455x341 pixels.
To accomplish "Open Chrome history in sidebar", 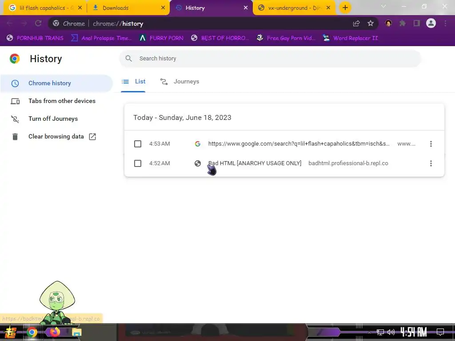I will point(56,83).
